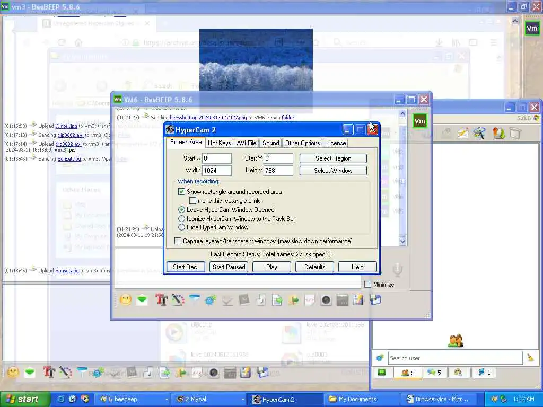Open Winter.jpg link in vm3 chat
The height and width of the screenshot is (407, 543).
point(66,126)
